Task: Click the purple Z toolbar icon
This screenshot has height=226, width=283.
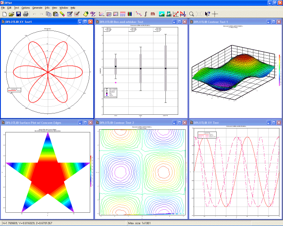Action: [93, 14]
